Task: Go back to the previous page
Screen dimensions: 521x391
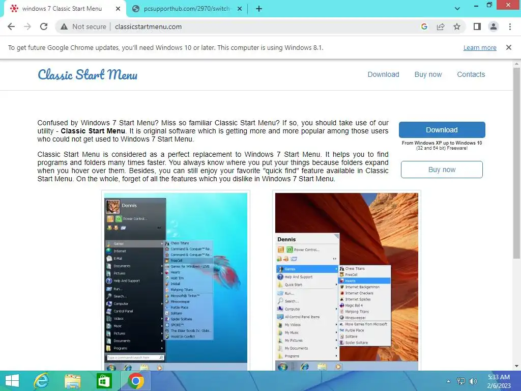Action: point(11,26)
